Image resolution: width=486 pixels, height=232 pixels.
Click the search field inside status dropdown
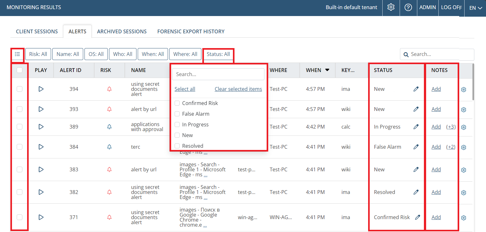218,74
